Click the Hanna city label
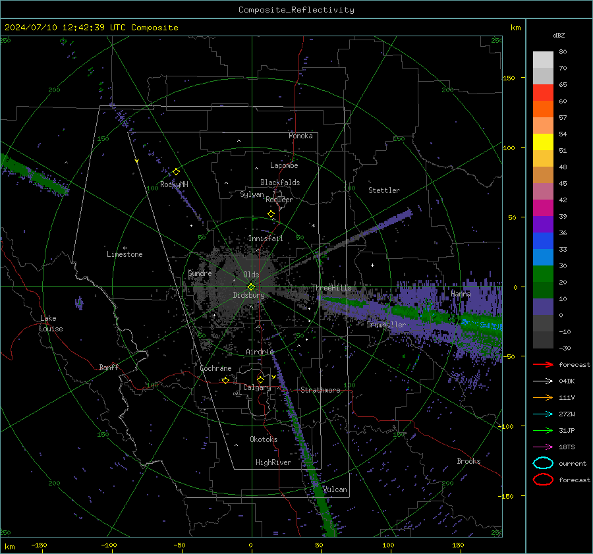 tap(461, 294)
